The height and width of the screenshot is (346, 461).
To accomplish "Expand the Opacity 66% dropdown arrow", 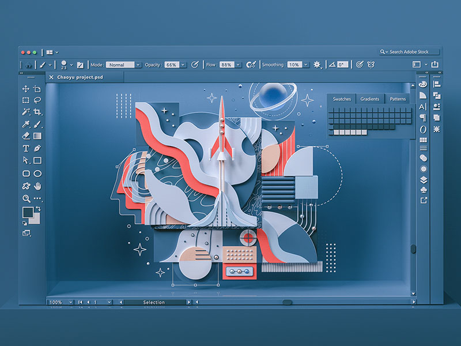I will click(183, 65).
